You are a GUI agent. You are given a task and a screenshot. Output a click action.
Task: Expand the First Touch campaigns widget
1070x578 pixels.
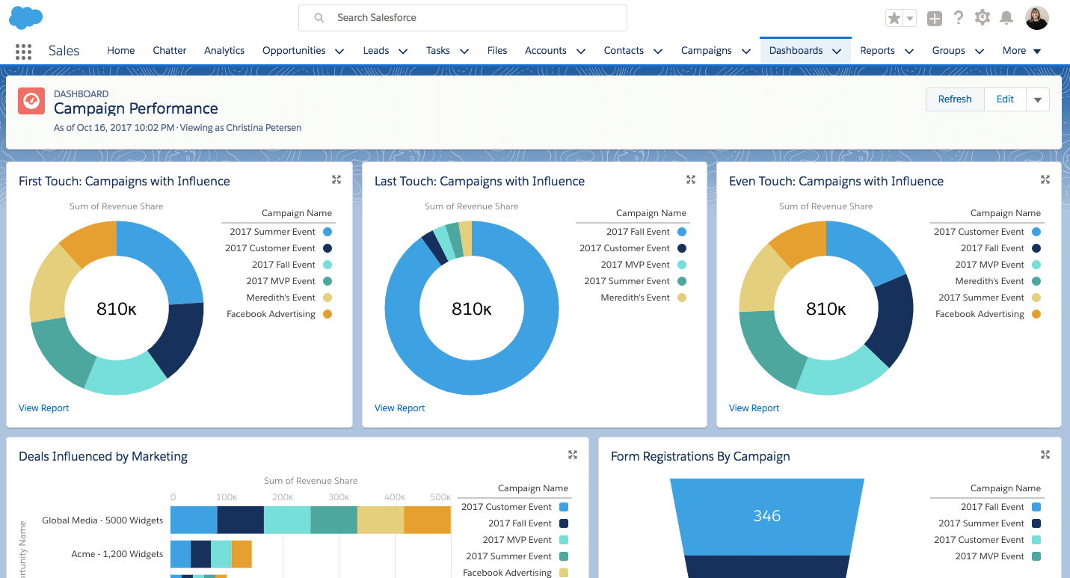tap(336, 179)
